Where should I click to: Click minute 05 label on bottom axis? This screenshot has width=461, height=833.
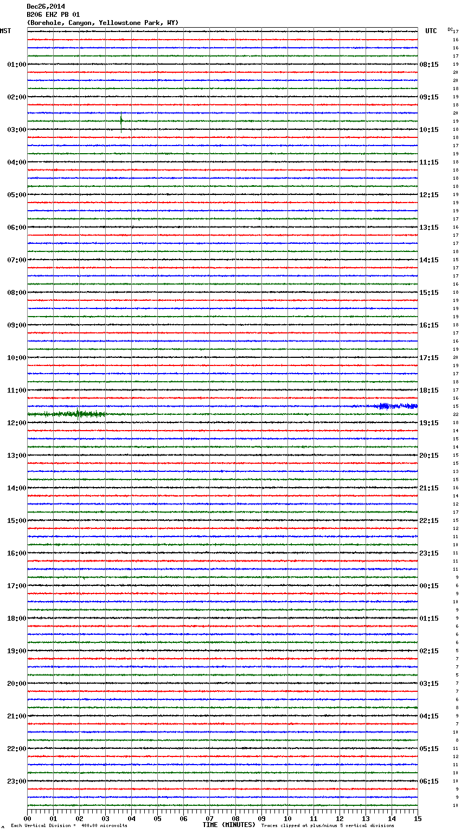coord(157,818)
